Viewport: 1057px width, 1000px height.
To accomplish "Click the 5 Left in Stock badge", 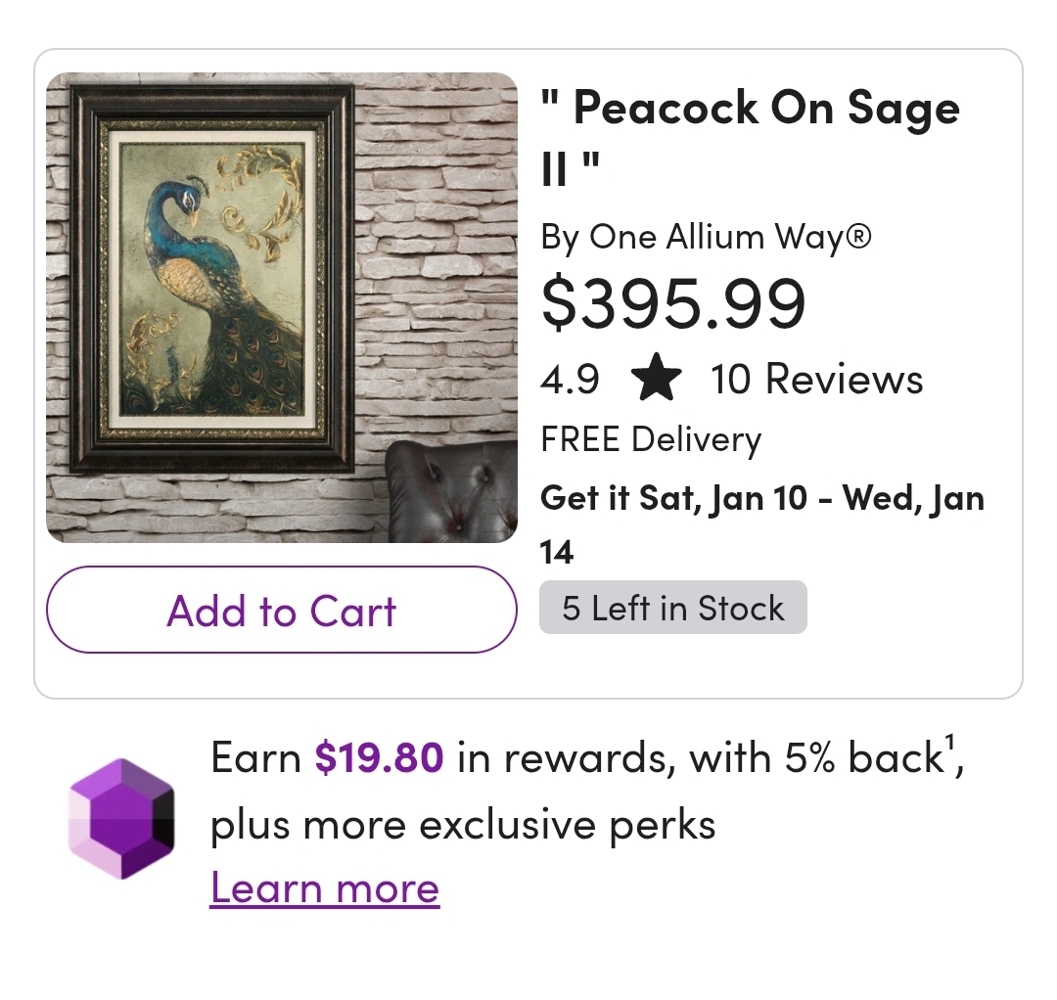I will coord(673,608).
